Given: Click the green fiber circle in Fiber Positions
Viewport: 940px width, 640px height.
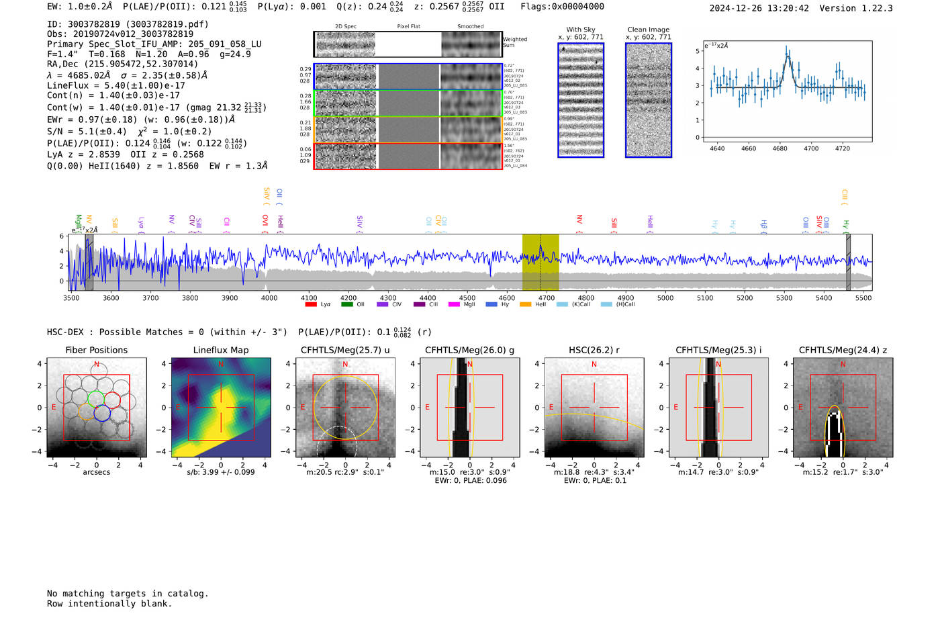Looking at the screenshot, I should point(97,398).
